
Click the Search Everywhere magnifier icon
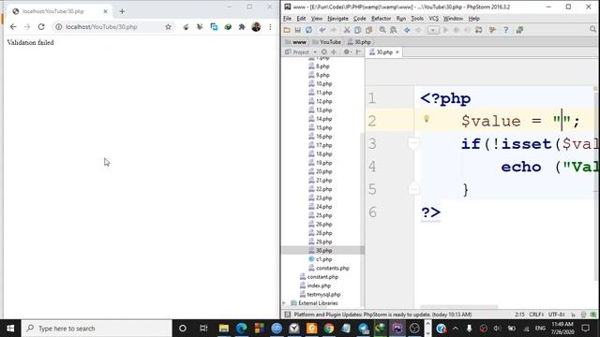point(592,29)
